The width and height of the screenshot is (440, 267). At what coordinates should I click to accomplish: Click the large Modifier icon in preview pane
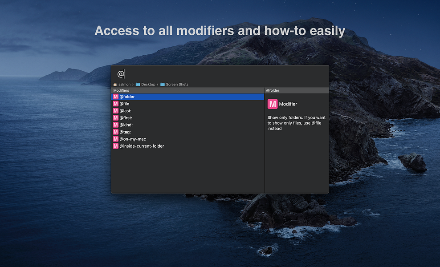click(273, 104)
